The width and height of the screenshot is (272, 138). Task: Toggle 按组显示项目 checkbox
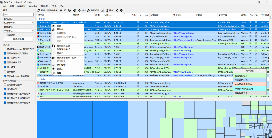tap(5, 89)
